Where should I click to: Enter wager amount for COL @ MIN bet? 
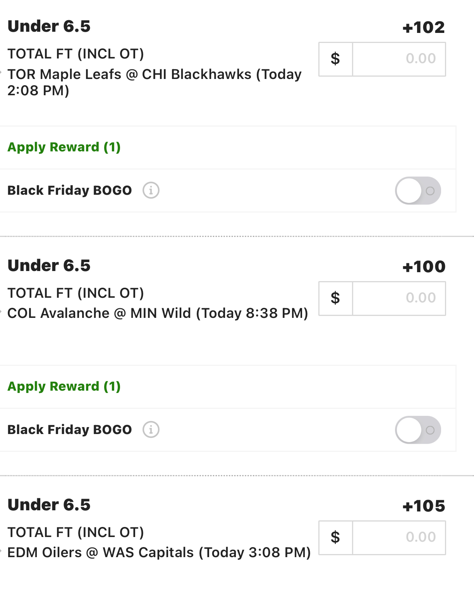(399, 299)
